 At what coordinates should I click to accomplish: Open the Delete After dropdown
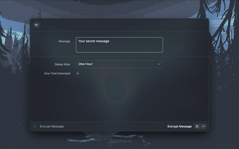pos(119,64)
